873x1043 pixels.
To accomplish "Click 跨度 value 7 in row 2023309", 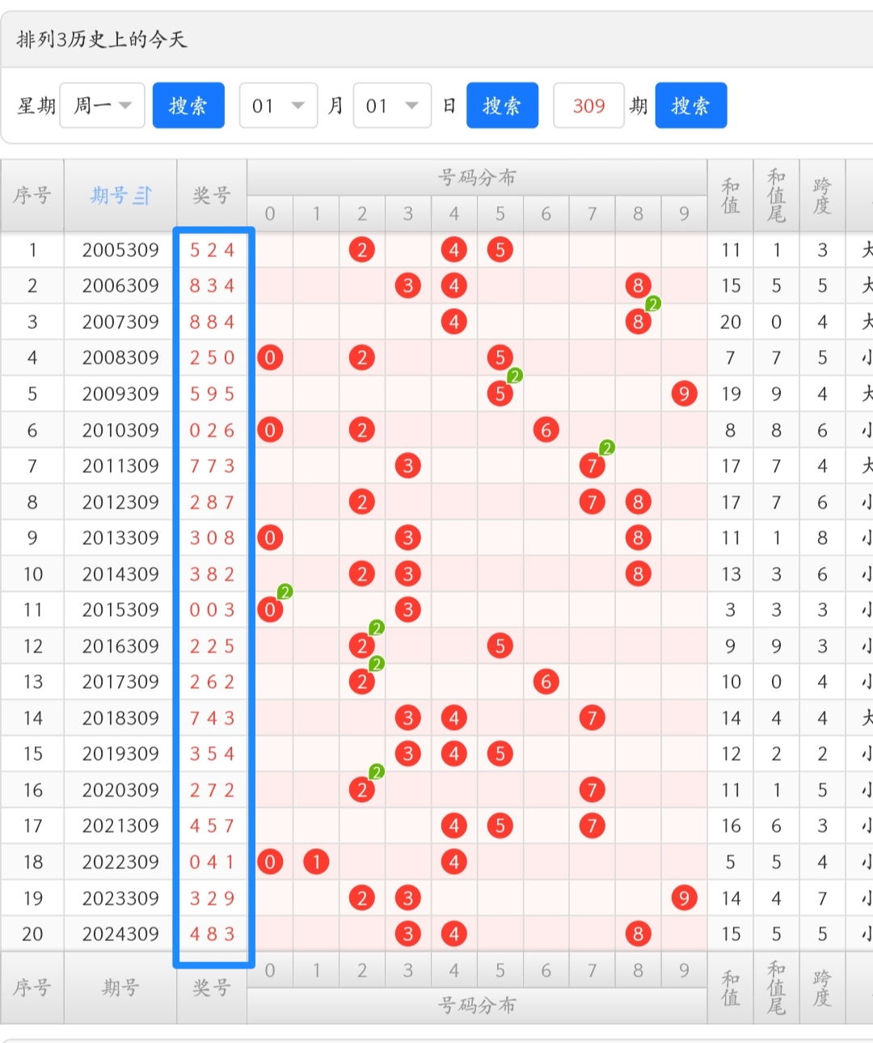I will [x=822, y=897].
